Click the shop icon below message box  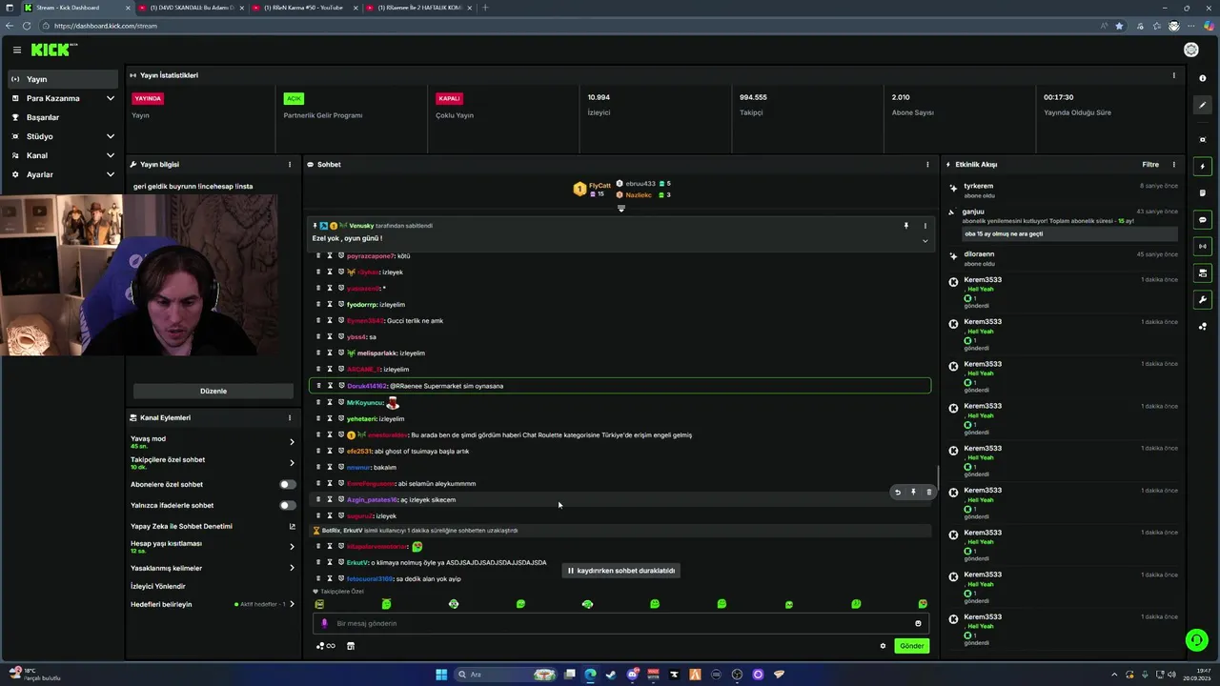tap(350, 646)
